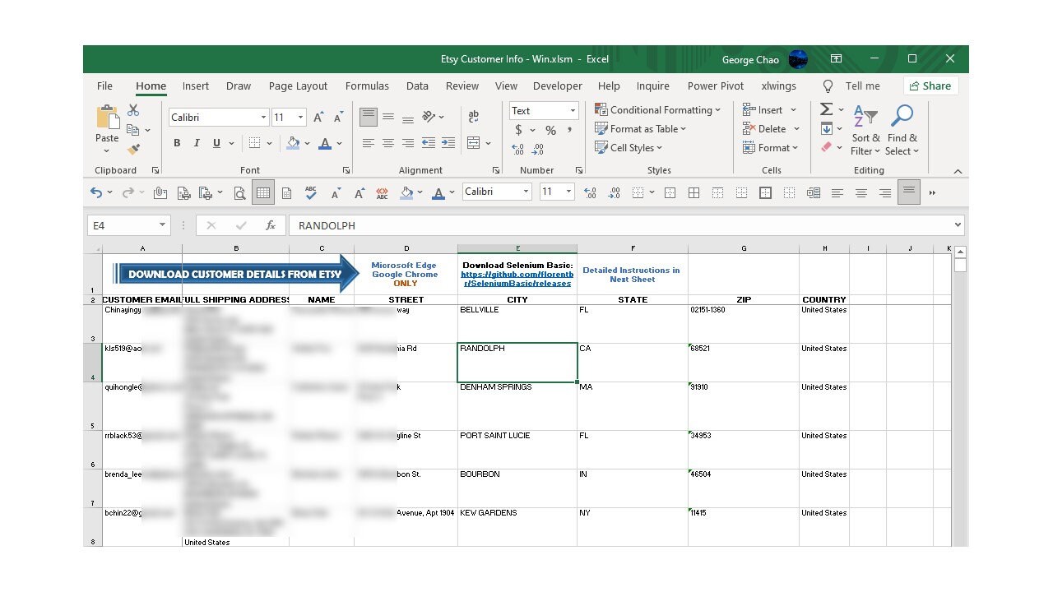Toggle Align Right in ribbon Alignment group
The width and height of the screenshot is (1053, 592).
[x=408, y=143]
